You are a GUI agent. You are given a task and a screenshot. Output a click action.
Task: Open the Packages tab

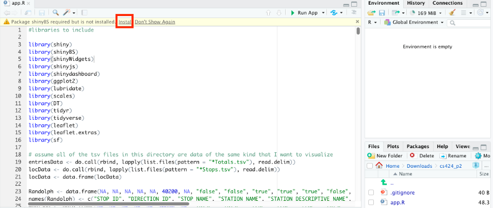418,147
